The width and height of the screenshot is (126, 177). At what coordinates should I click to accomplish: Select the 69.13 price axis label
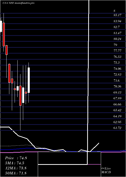[117, 93]
